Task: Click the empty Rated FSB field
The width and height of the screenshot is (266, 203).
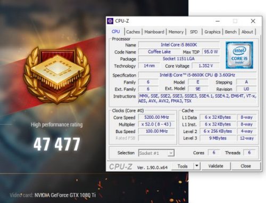Action: point(156,138)
